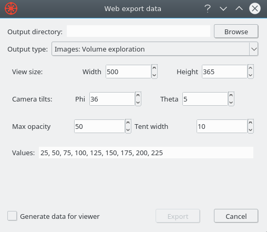Viewport: 267px width, 232px height.
Task: Increase the Width value with up arrow
Action: coord(155,68)
